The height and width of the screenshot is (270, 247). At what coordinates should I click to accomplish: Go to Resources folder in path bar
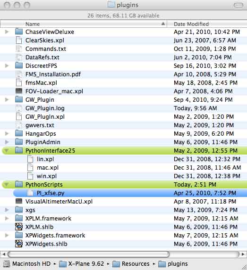131,263
